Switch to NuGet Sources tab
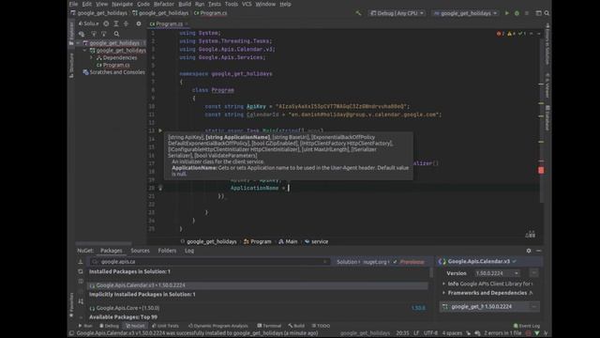Image resolution: width=600 pixels, height=338 pixels. 140,251
